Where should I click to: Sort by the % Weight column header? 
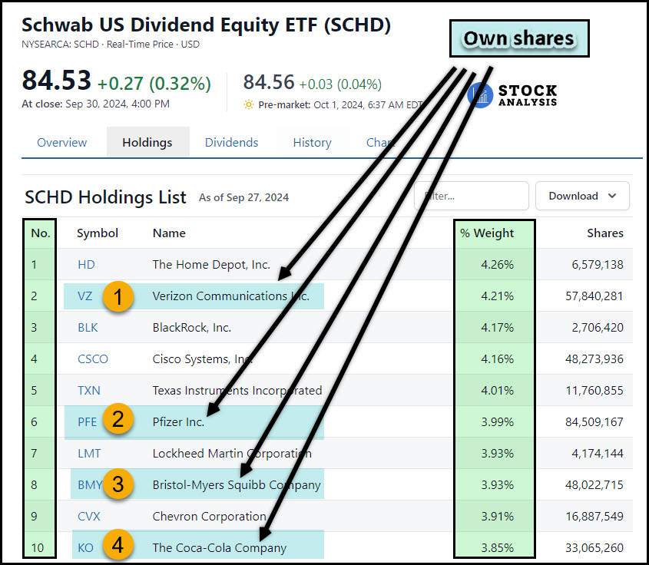coord(487,233)
